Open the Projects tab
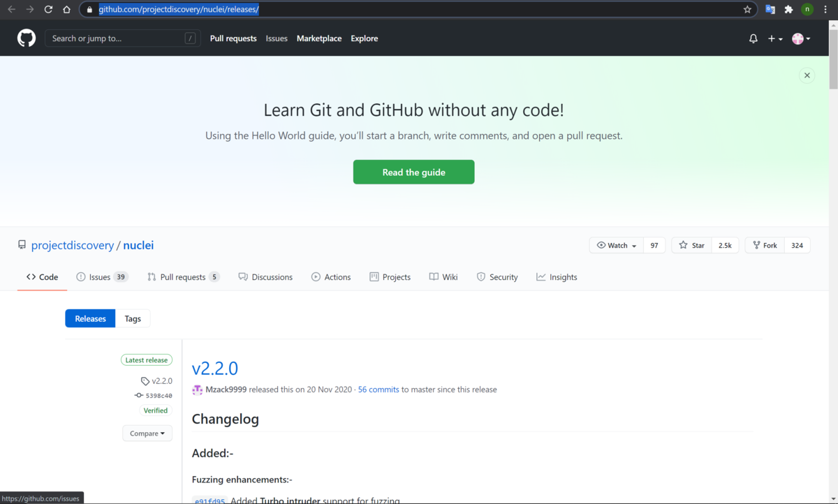Screen dimensions: 838x504 tap(390, 277)
